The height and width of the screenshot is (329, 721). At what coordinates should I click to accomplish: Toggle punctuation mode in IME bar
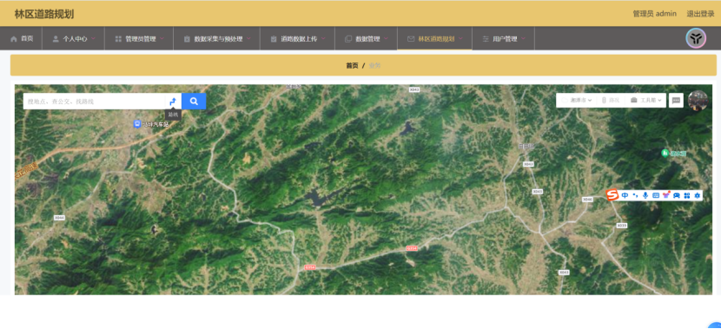coord(636,195)
